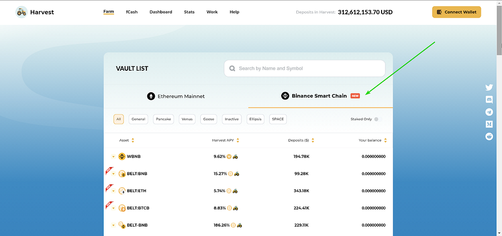Open the Telegram social icon
Image resolution: width=502 pixels, height=236 pixels.
(489, 112)
